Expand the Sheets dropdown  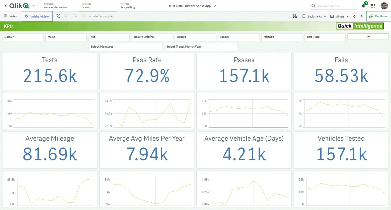(x=340, y=16)
